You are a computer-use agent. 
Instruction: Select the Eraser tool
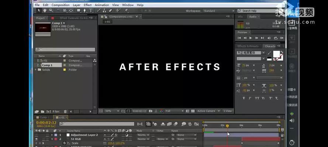coord(110,10)
